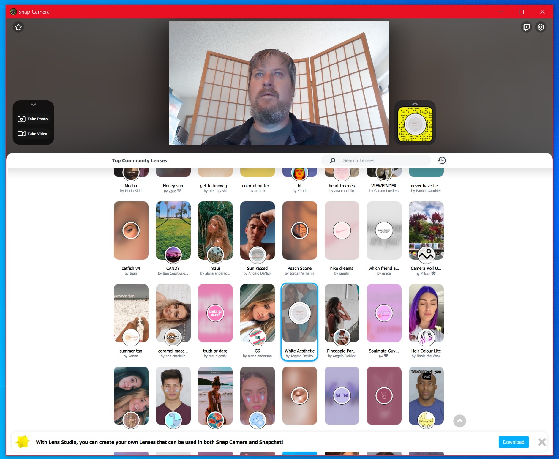Image resolution: width=559 pixels, height=459 pixels.
Task: Collapse the capture controls panel chevron
Action: 33,105
